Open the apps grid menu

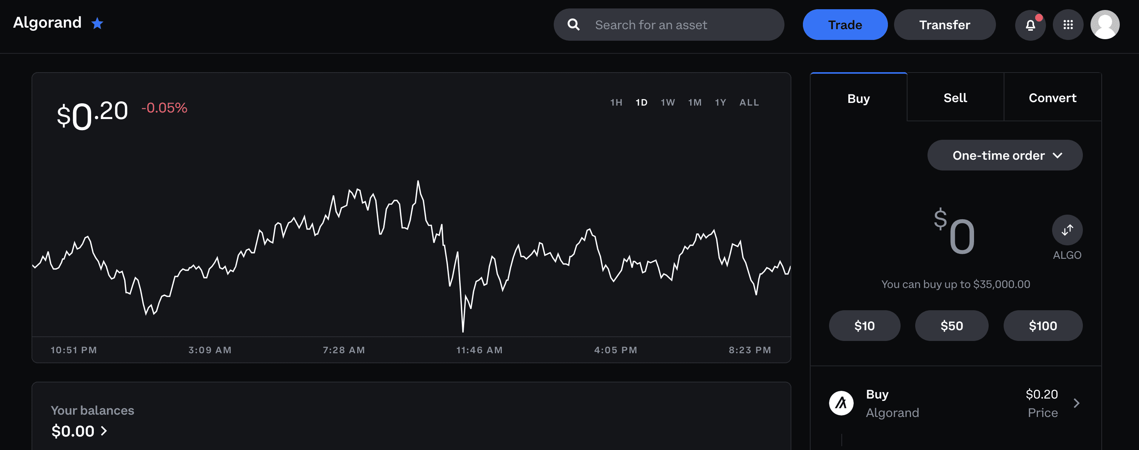click(x=1068, y=25)
